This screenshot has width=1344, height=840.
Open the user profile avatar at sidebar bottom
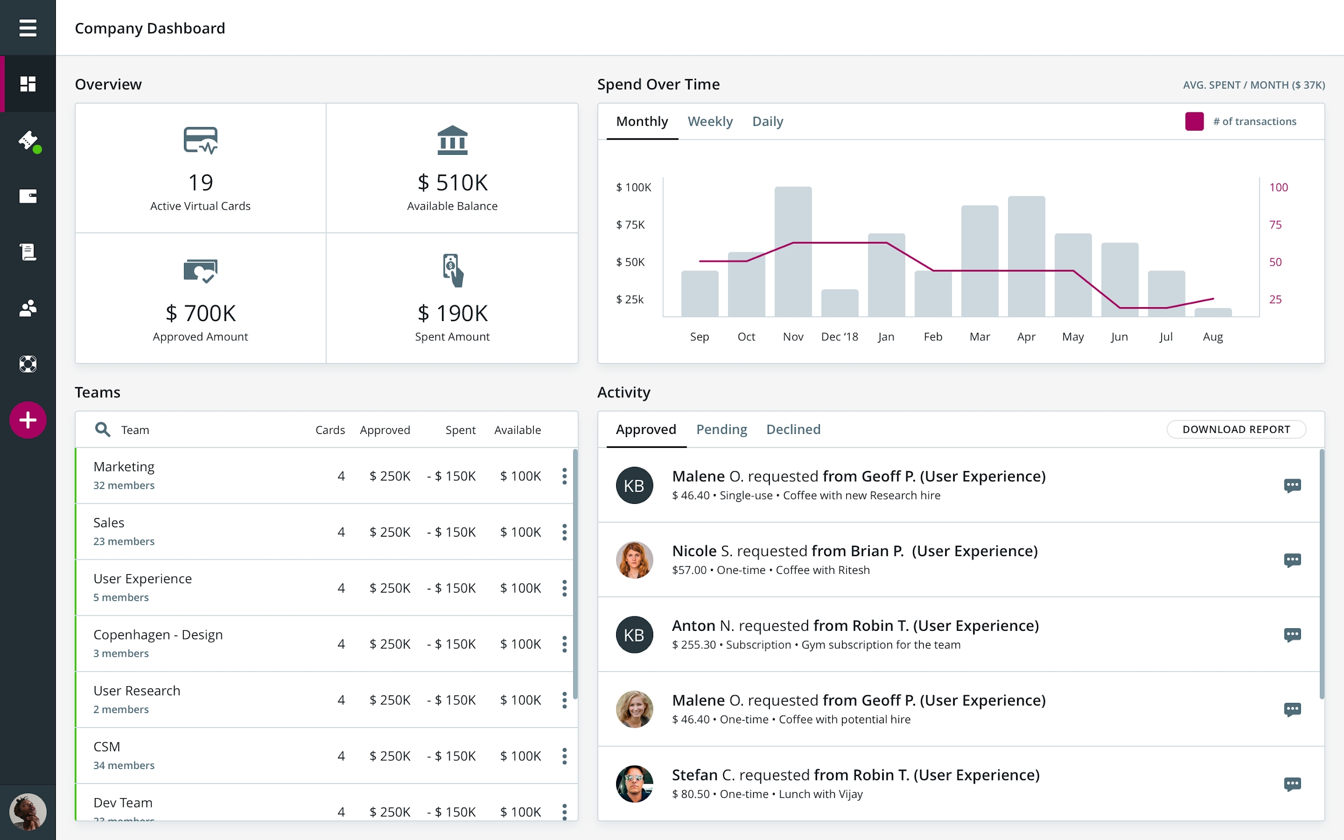tap(28, 811)
